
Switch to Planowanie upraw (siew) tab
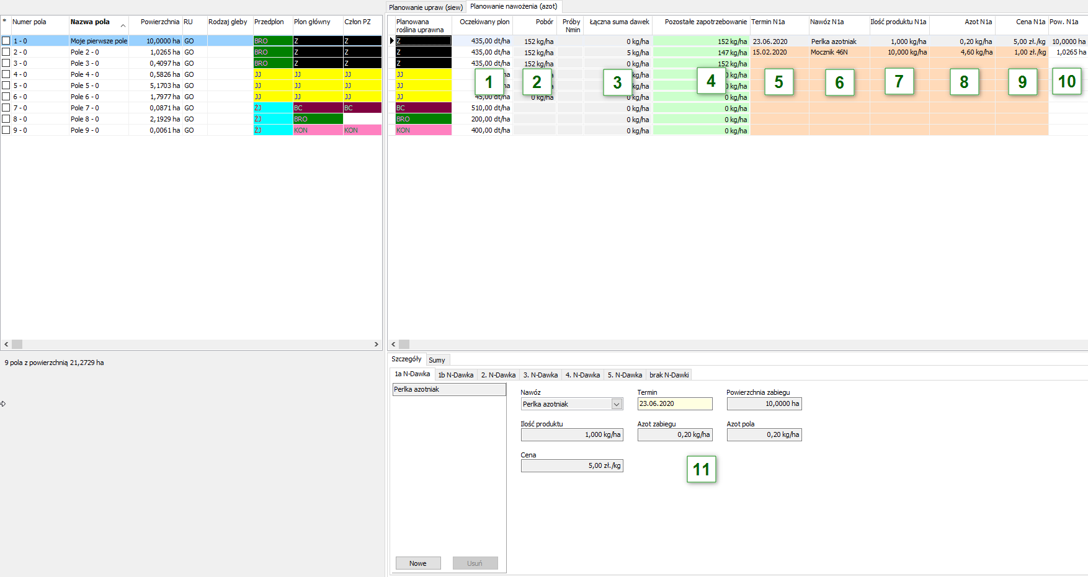coord(426,7)
